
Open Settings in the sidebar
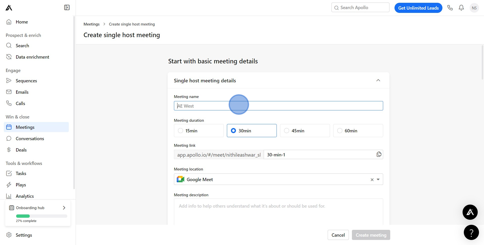pos(36,235)
